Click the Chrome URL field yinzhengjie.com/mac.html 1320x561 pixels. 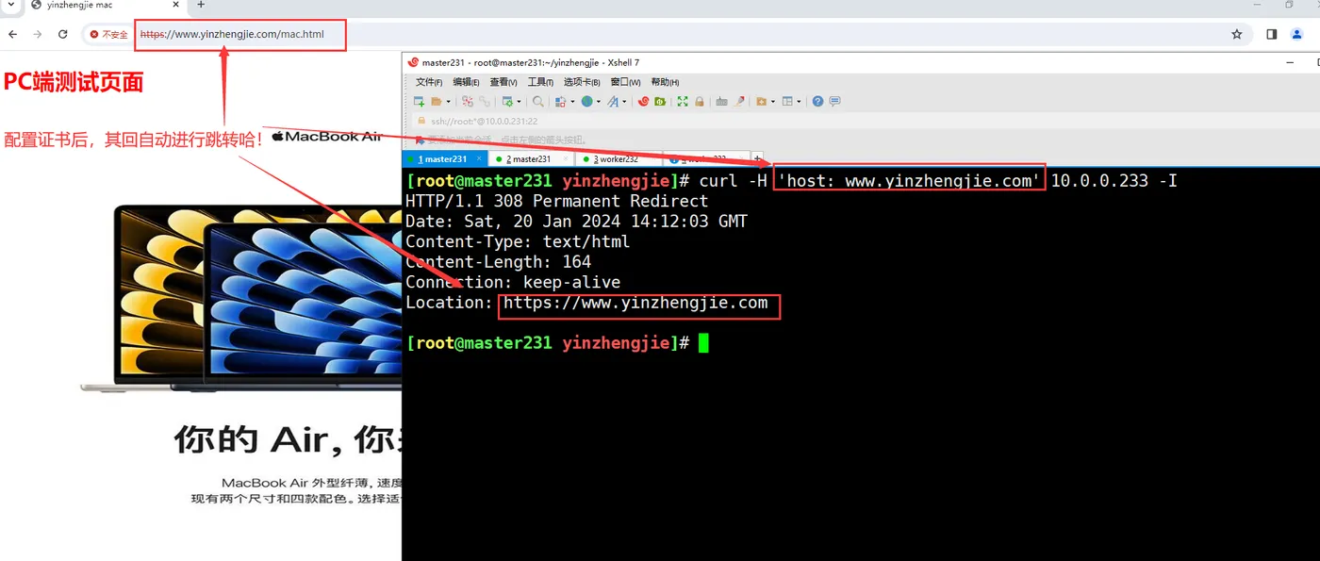(232, 35)
